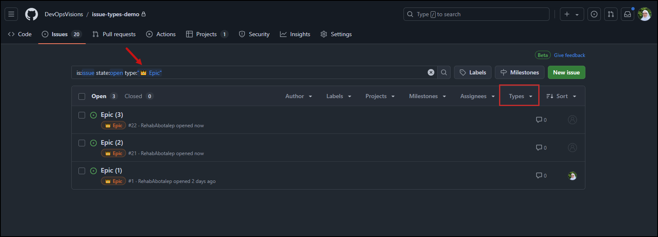The image size is (658, 237).
Task: Click the Labels button beside the search
Action: pos(473,72)
